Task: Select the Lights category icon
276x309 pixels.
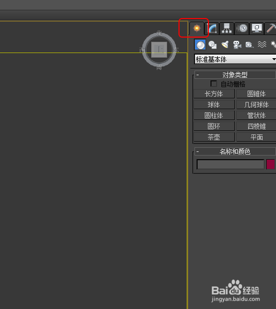Action: [x=225, y=45]
